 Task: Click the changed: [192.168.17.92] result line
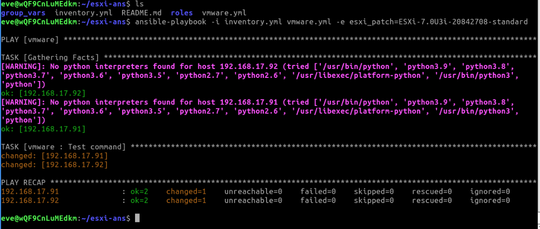tap(55, 165)
